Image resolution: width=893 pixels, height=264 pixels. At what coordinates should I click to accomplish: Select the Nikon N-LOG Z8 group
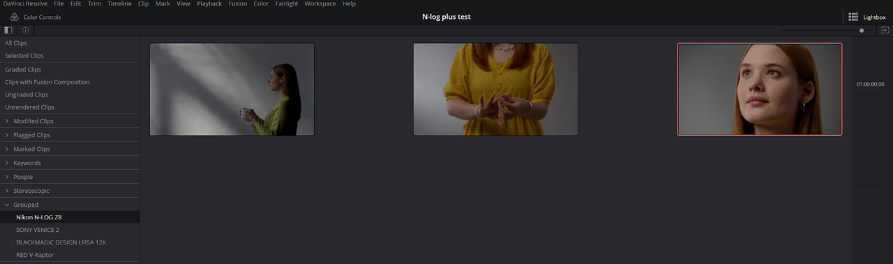70,217
